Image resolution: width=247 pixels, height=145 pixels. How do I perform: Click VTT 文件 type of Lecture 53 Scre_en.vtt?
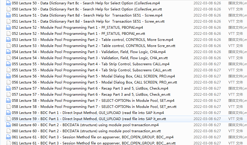pos(236,46)
